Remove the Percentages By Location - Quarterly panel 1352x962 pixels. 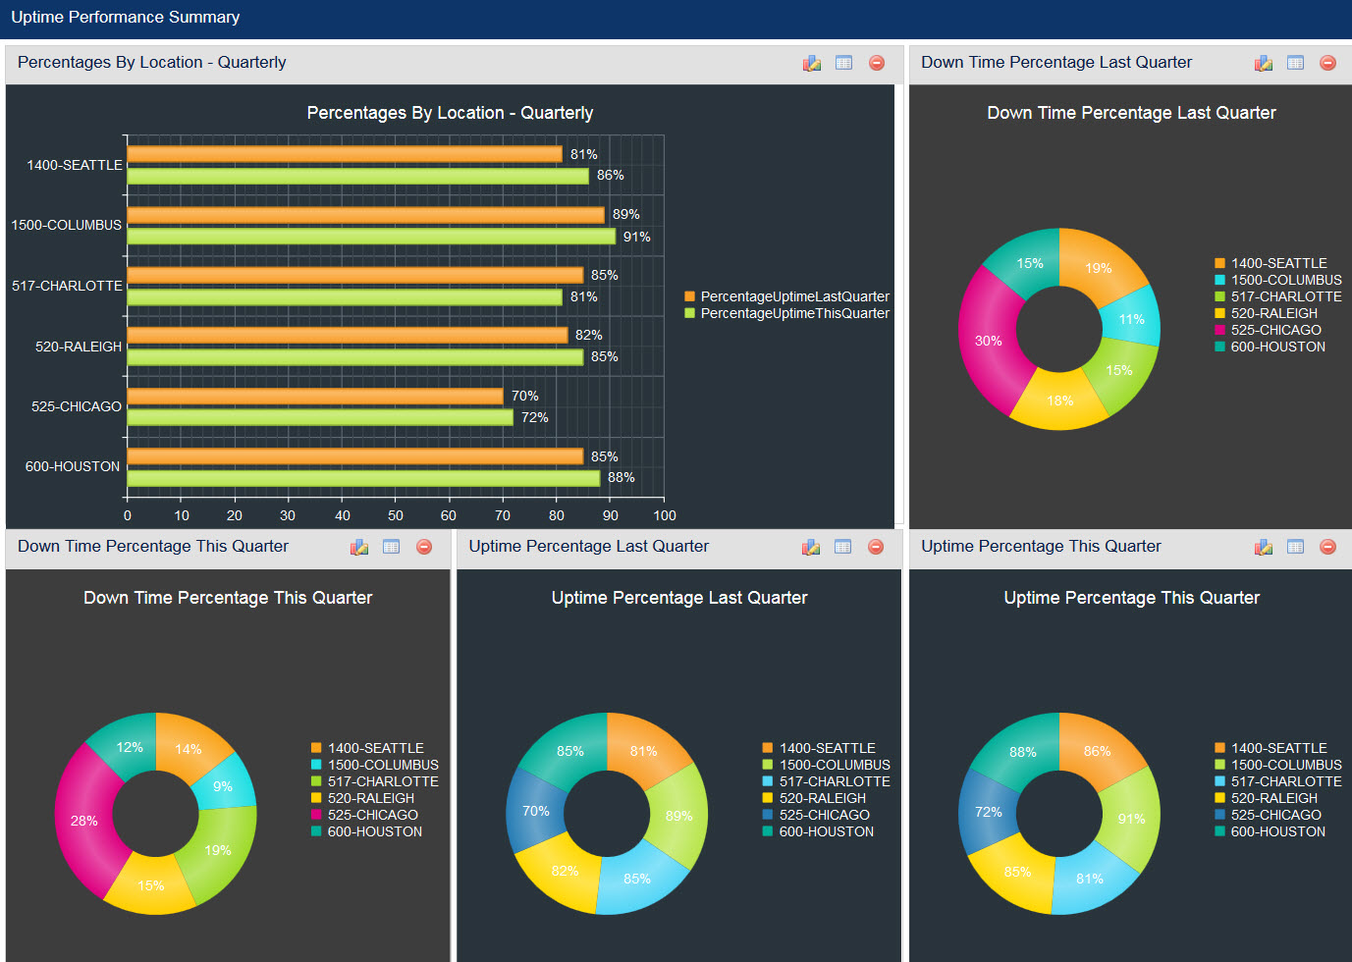[876, 62]
